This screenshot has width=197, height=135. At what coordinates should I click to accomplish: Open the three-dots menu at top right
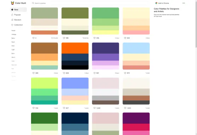[184, 3]
